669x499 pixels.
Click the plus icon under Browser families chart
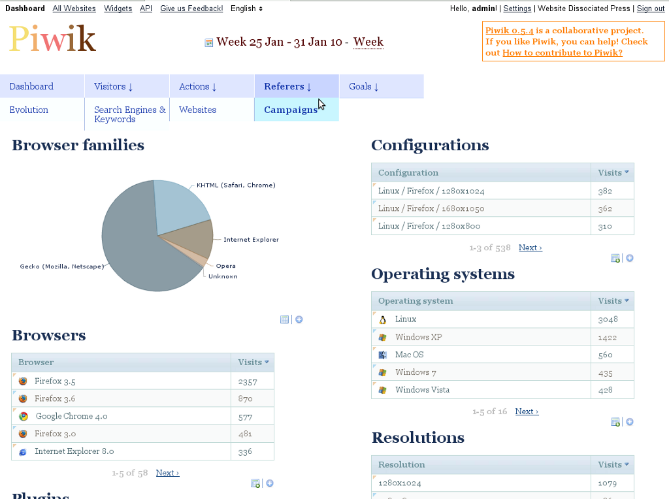(299, 319)
